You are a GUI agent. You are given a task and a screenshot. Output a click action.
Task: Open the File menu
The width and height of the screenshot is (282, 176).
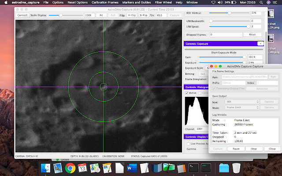click(x=46, y=2)
